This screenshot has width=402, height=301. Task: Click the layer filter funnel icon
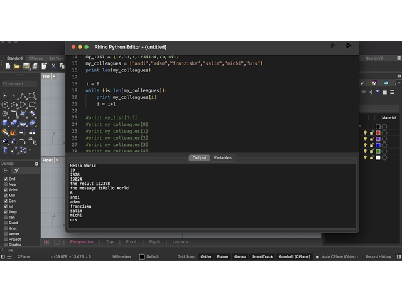tap(378, 92)
